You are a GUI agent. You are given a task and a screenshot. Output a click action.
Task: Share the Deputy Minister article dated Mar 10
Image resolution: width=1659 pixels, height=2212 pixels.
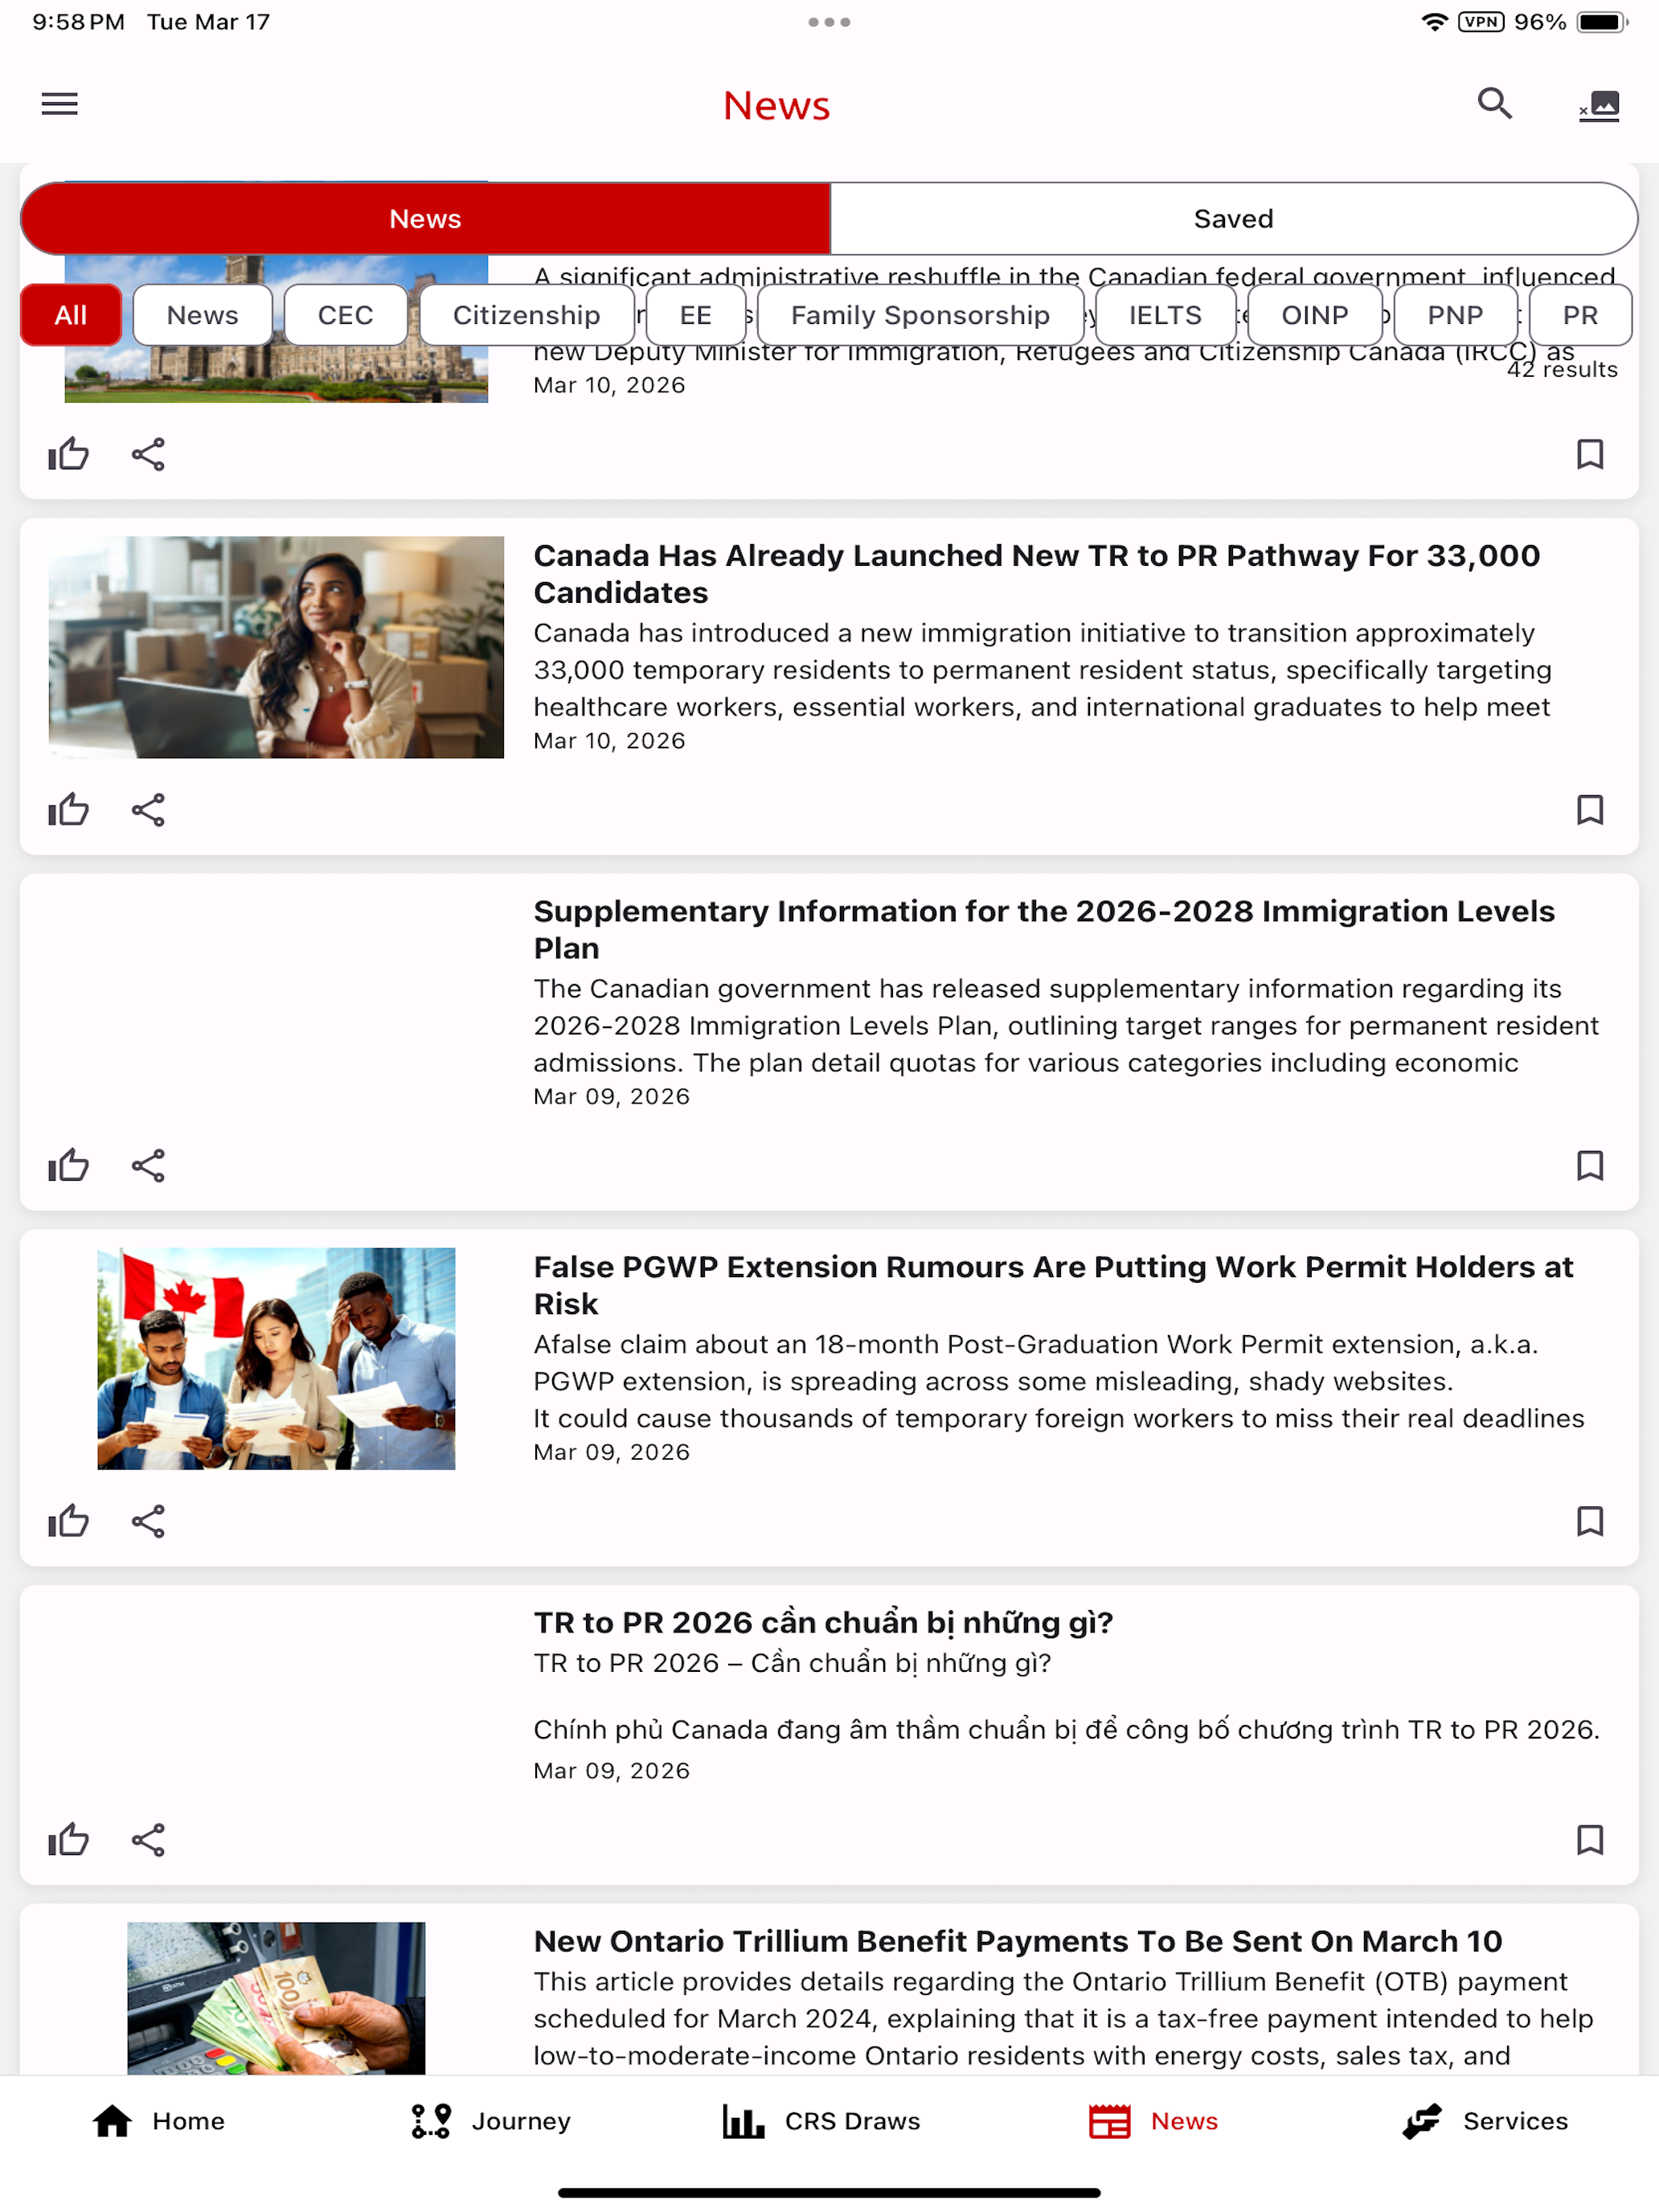pyautogui.click(x=148, y=455)
